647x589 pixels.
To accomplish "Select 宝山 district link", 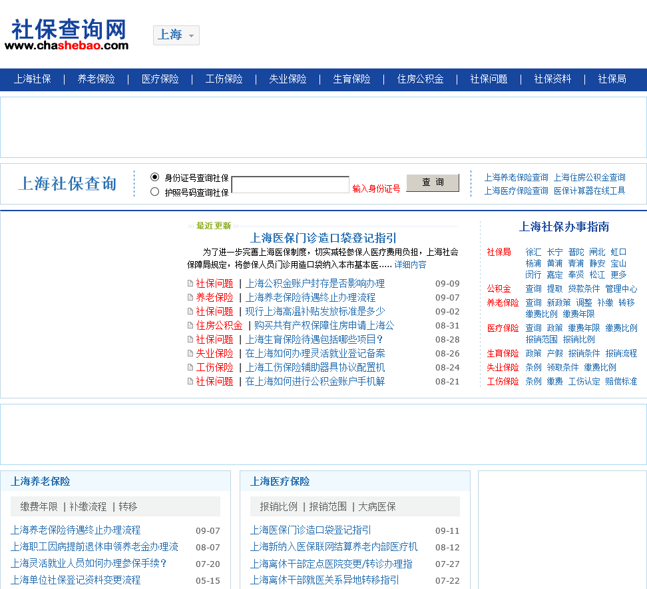I will [618, 264].
